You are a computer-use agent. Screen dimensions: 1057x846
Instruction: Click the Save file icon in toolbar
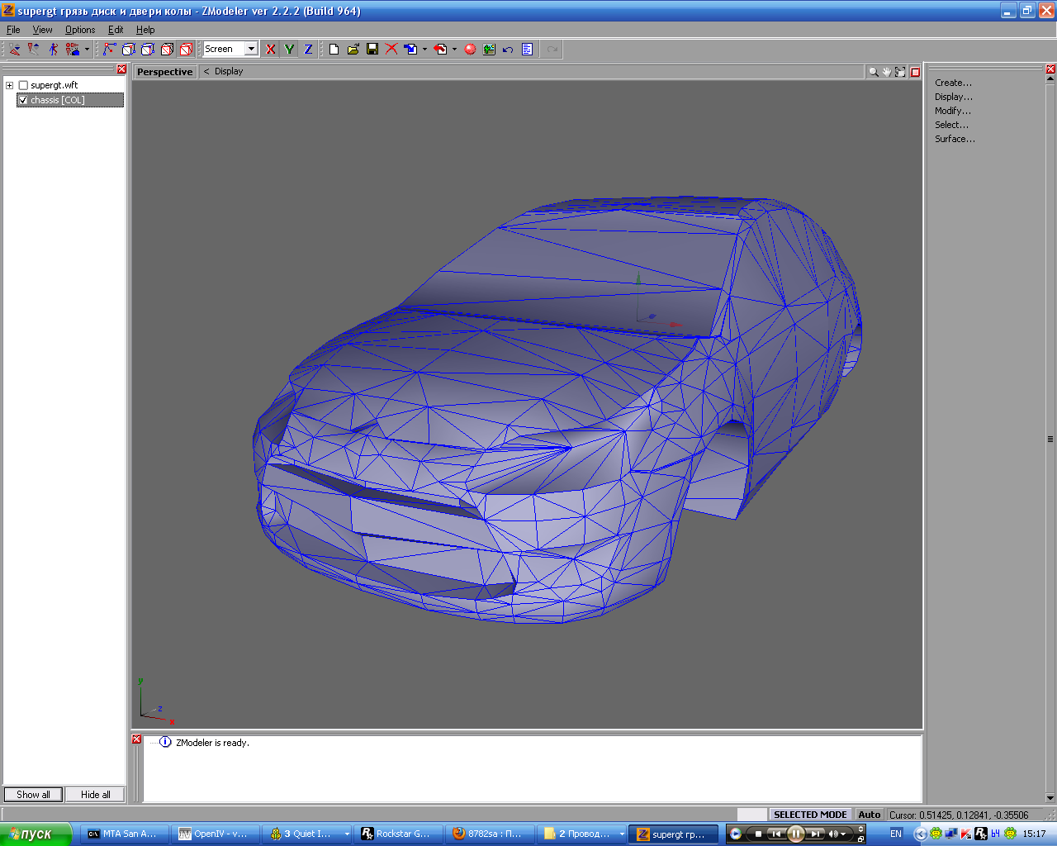point(372,50)
